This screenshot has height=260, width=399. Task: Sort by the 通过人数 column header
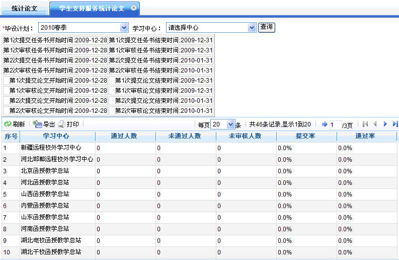tap(125, 136)
